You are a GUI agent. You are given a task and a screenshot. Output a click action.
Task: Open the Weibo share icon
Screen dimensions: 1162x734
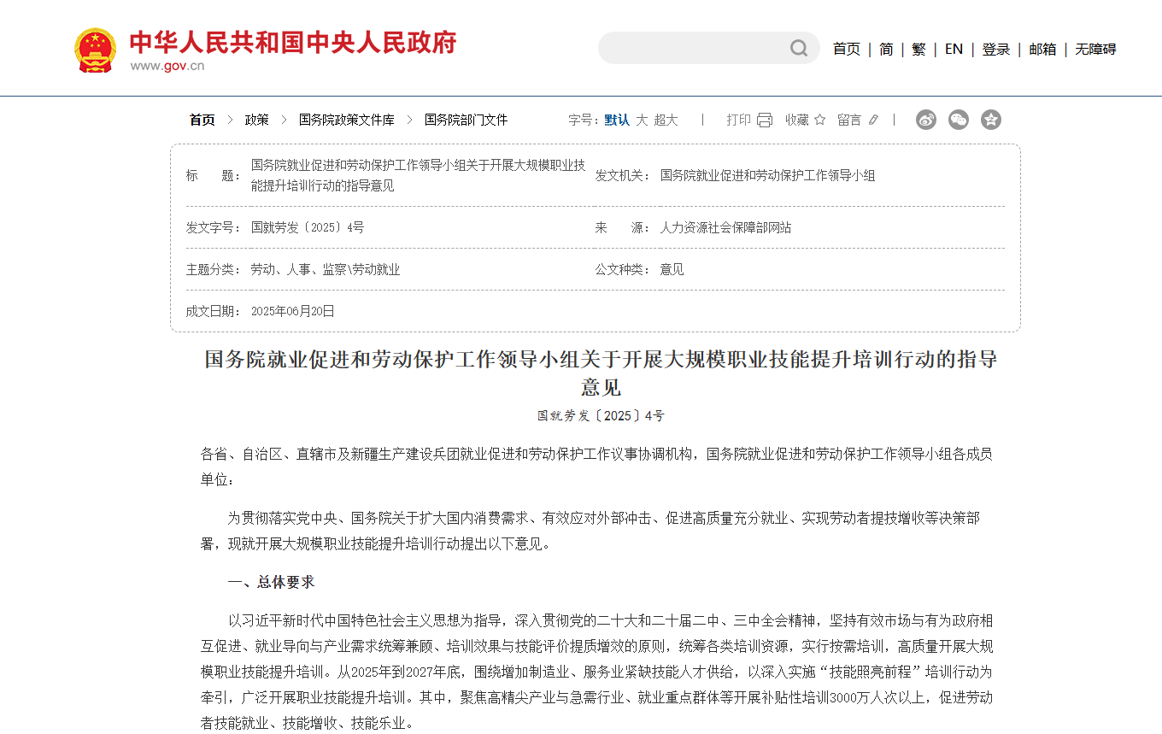pos(926,120)
